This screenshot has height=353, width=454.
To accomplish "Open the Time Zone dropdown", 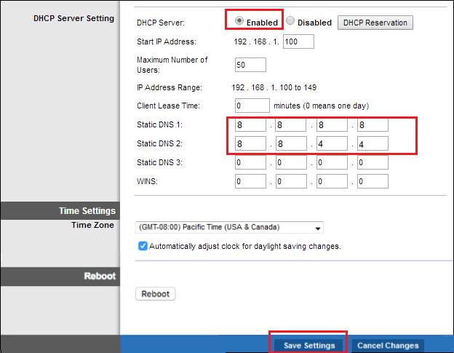I will [x=229, y=228].
